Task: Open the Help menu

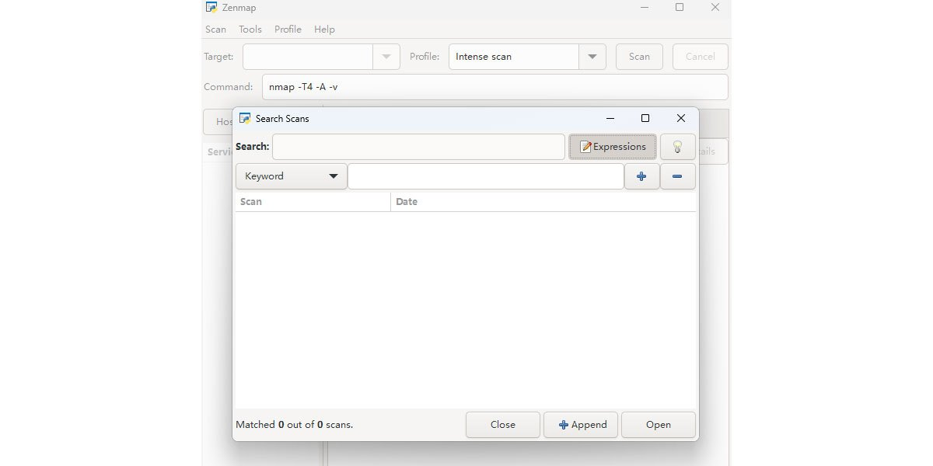Action: [324, 30]
